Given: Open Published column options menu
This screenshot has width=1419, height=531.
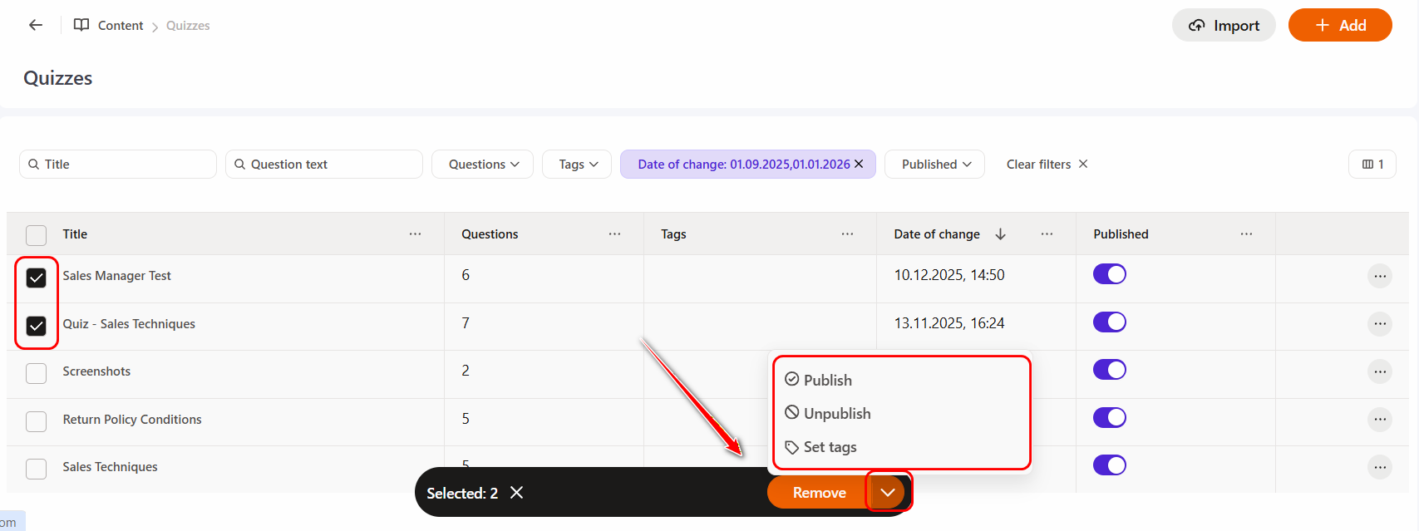Looking at the screenshot, I should click(1246, 234).
